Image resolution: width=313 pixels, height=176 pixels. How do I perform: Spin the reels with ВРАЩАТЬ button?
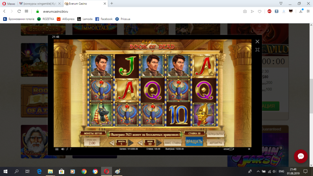click(x=194, y=141)
